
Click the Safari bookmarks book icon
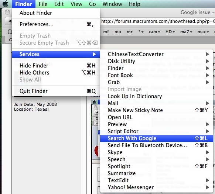[x=10, y=32]
